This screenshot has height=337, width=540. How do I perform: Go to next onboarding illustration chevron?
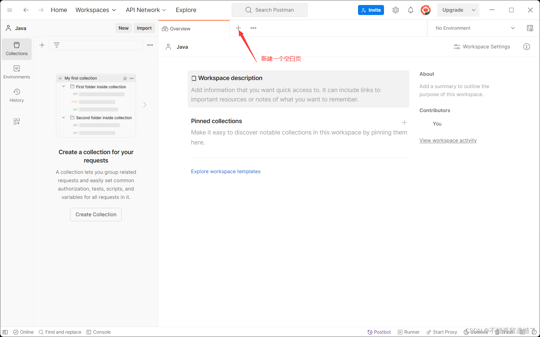[145, 105]
